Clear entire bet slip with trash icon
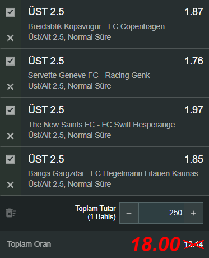209x258 pixels. click(x=11, y=213)
